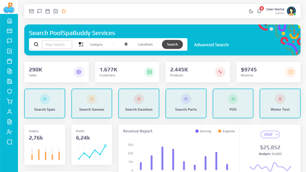Image resolution: width=306 pixels, height=172 pixels.
Task: Click the $9745 Revenue value
Action: coord(249,70)
